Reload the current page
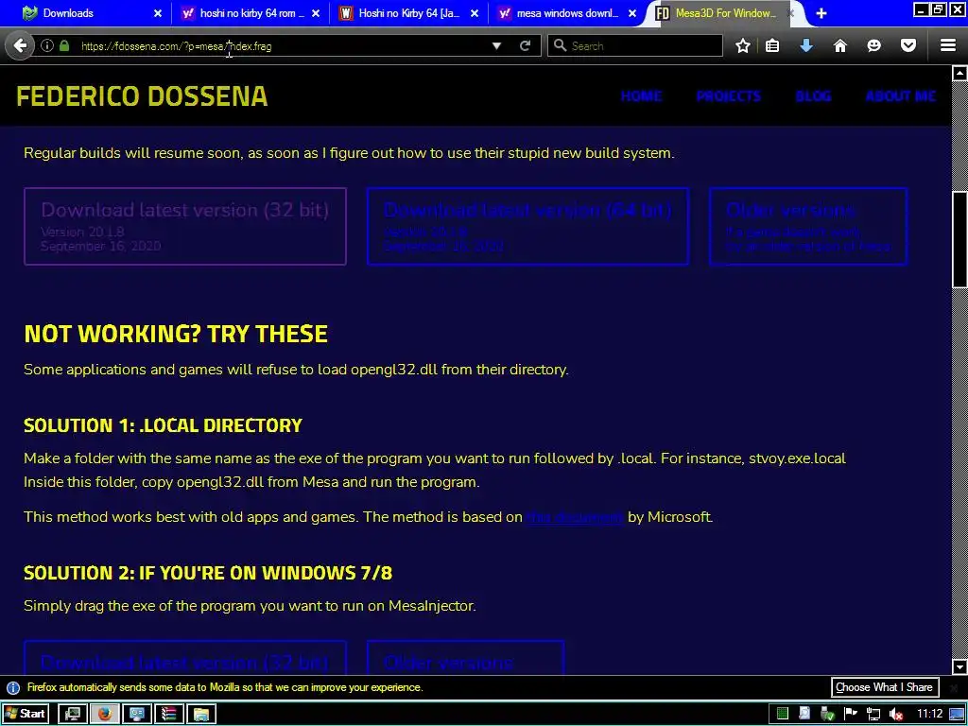This screenshot has height=726, width=968. coord(525,45)
